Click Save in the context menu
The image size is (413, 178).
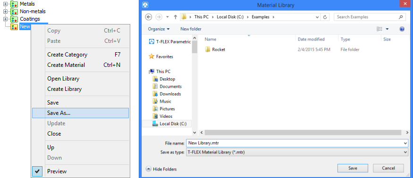tap(80, 103)
